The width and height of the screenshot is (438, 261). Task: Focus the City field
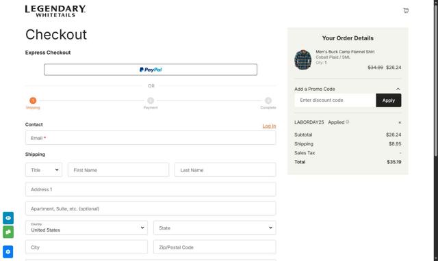click(x=86, y=247)
